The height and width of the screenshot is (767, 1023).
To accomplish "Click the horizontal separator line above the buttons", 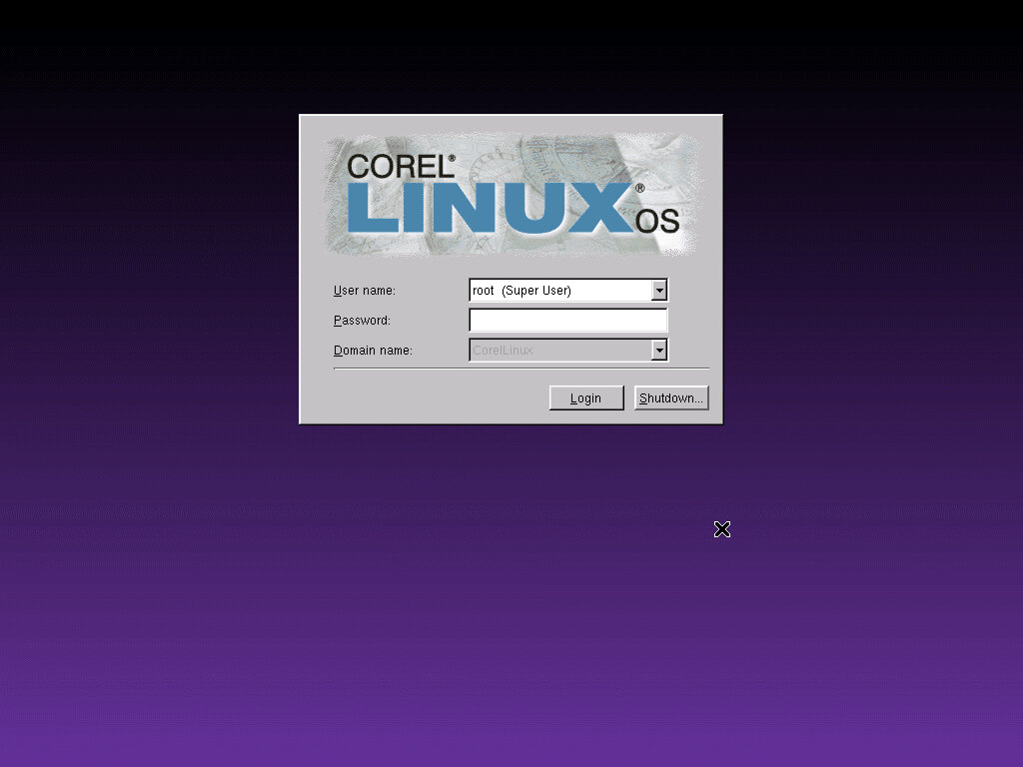I will pyautogui.click(x=520, y=369).
